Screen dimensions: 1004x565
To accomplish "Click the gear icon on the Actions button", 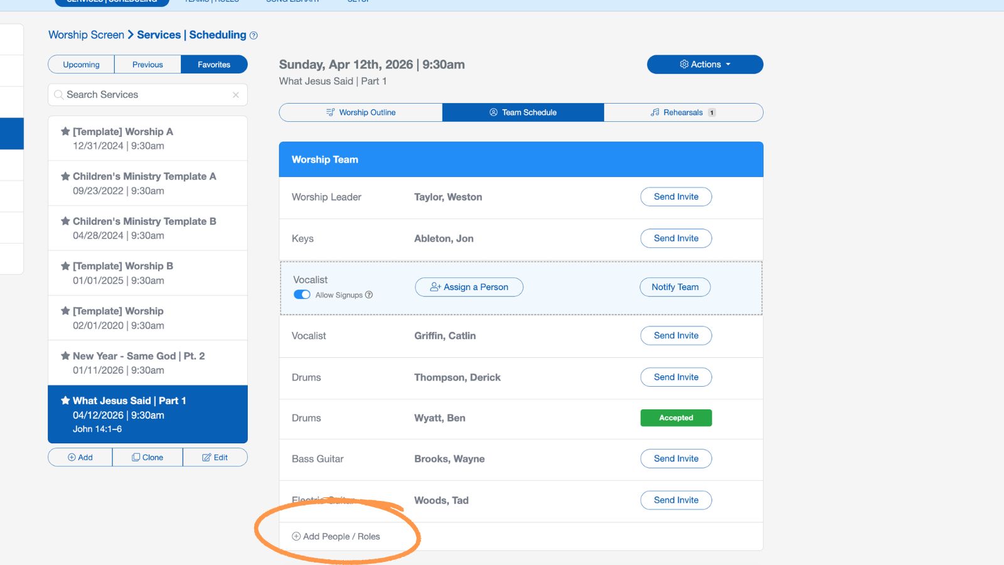I will click(x=684, y=64).
